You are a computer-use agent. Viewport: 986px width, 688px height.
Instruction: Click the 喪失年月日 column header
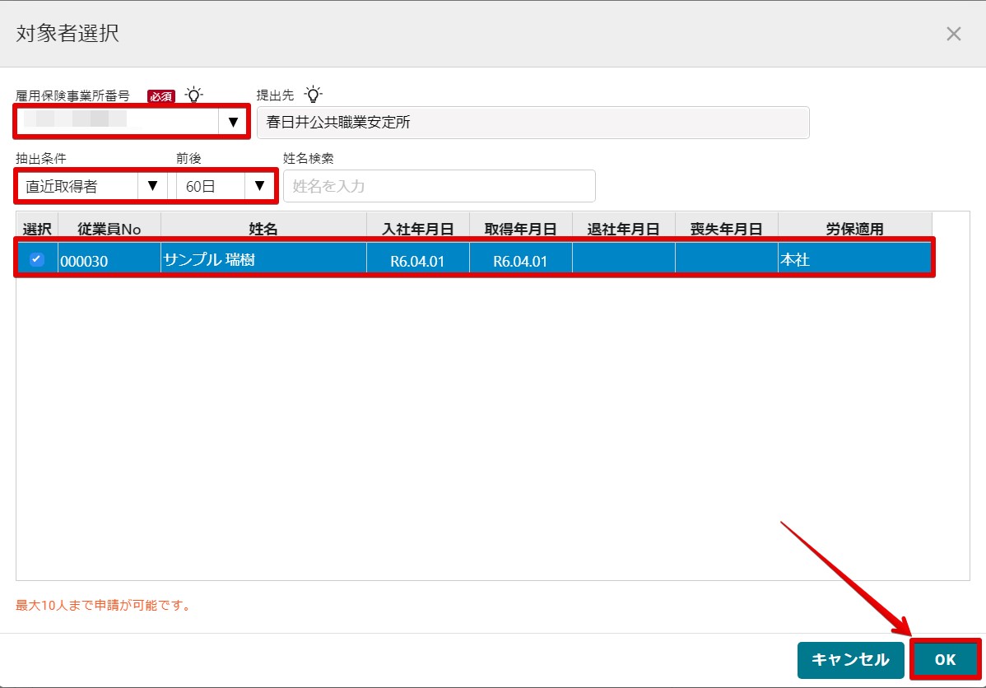[x=726, y=229]
